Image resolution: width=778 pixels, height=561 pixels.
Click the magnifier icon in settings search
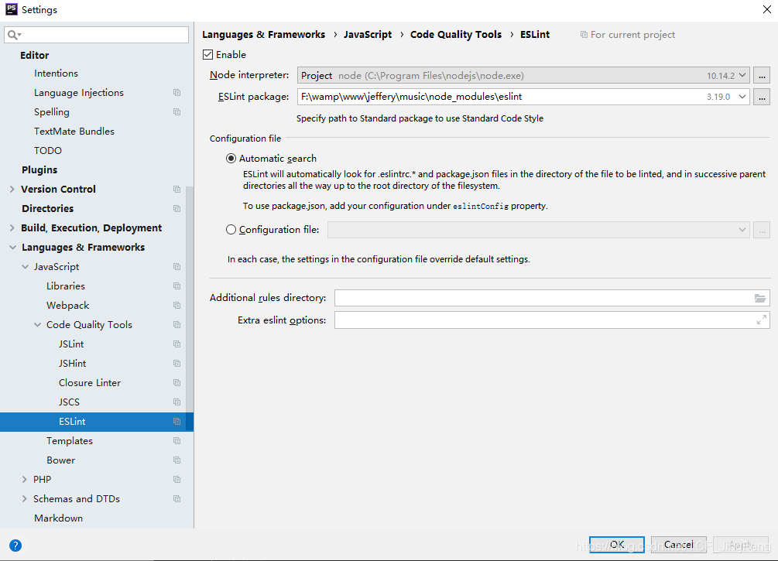click(x=11, y=34)
